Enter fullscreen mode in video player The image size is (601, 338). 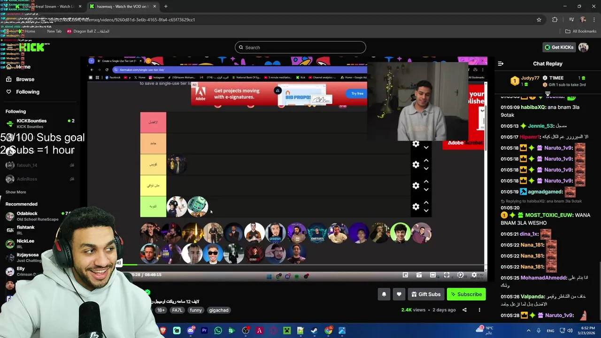tap(447, 275)
